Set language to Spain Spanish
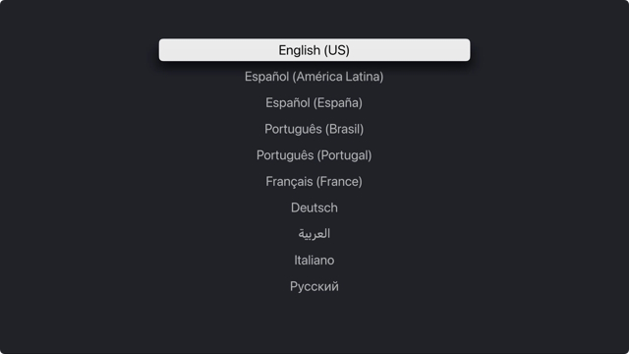Viewport: 629px width, 354px height. coord(314,102)
